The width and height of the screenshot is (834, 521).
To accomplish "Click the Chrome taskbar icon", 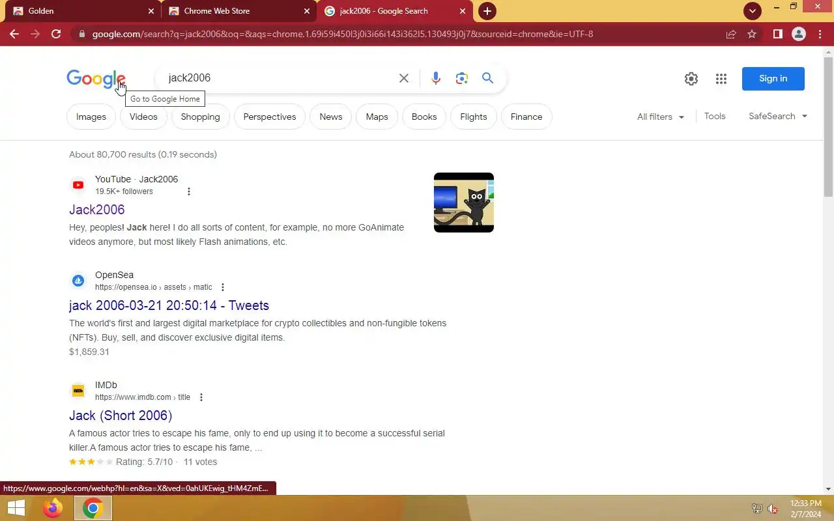I will pos(93,508).
